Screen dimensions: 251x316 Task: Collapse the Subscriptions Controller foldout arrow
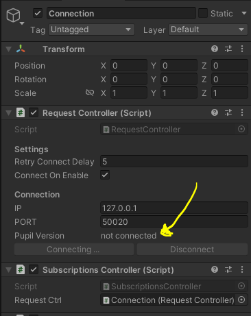click(9, 270)
